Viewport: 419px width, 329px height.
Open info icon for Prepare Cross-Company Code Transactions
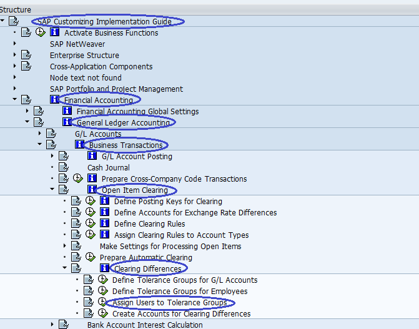click(x=92, y=178)
